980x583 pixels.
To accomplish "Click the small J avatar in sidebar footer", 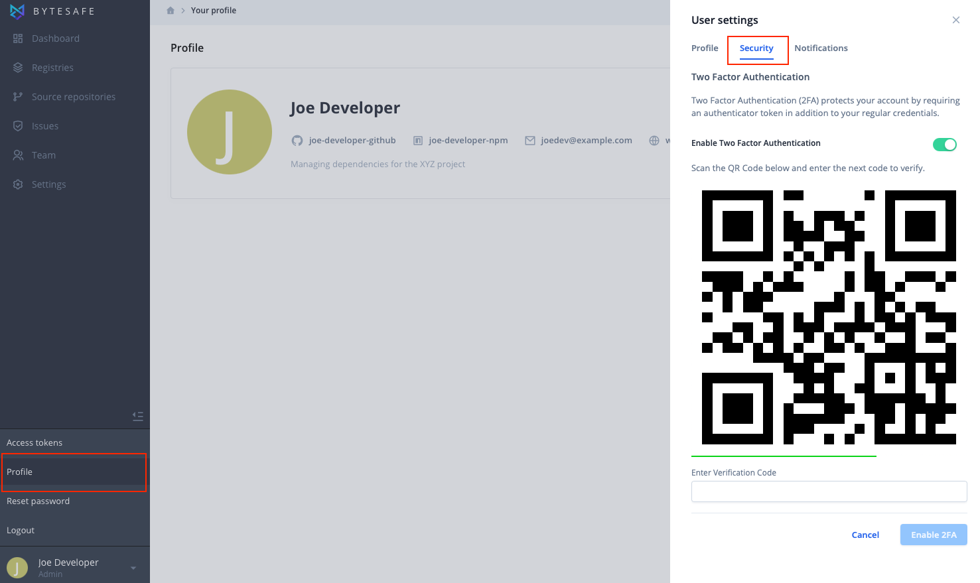I will click(17, 568).
